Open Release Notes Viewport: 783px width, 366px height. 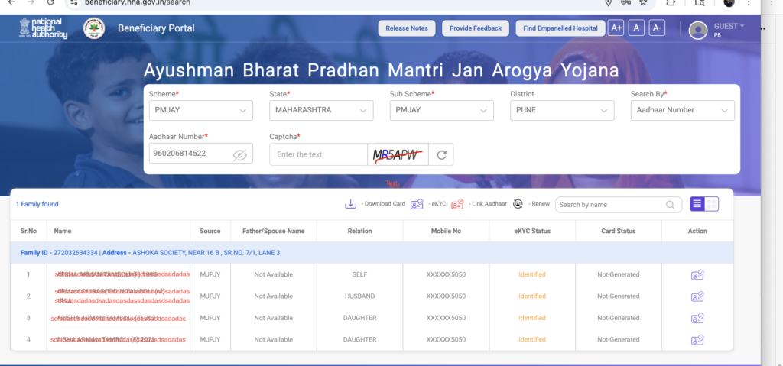(407, 28)
